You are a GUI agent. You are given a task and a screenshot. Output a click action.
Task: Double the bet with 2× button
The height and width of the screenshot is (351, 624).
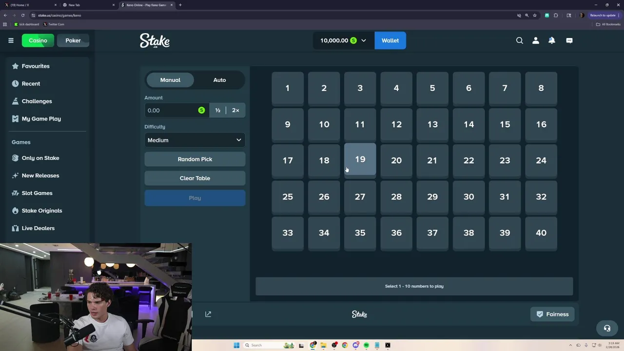[235, 110]
